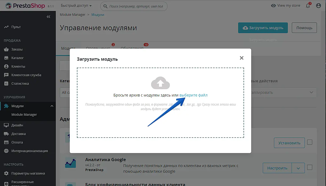Click the Пульт dashboard icon
The height and width of the screenshot is (186, 326).
click(x=6, y=27)
